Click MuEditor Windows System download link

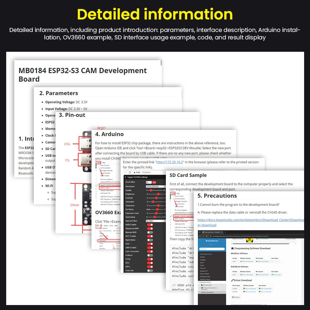[246, 261]
